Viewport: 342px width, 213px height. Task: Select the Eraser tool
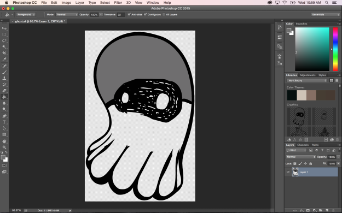coord(4,91)
